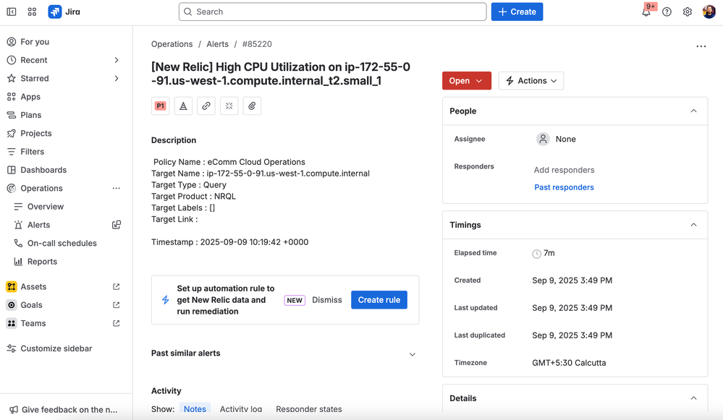The image size is (723, 420).
Task: Open Goals external link icon
Action: coord(117,305)
